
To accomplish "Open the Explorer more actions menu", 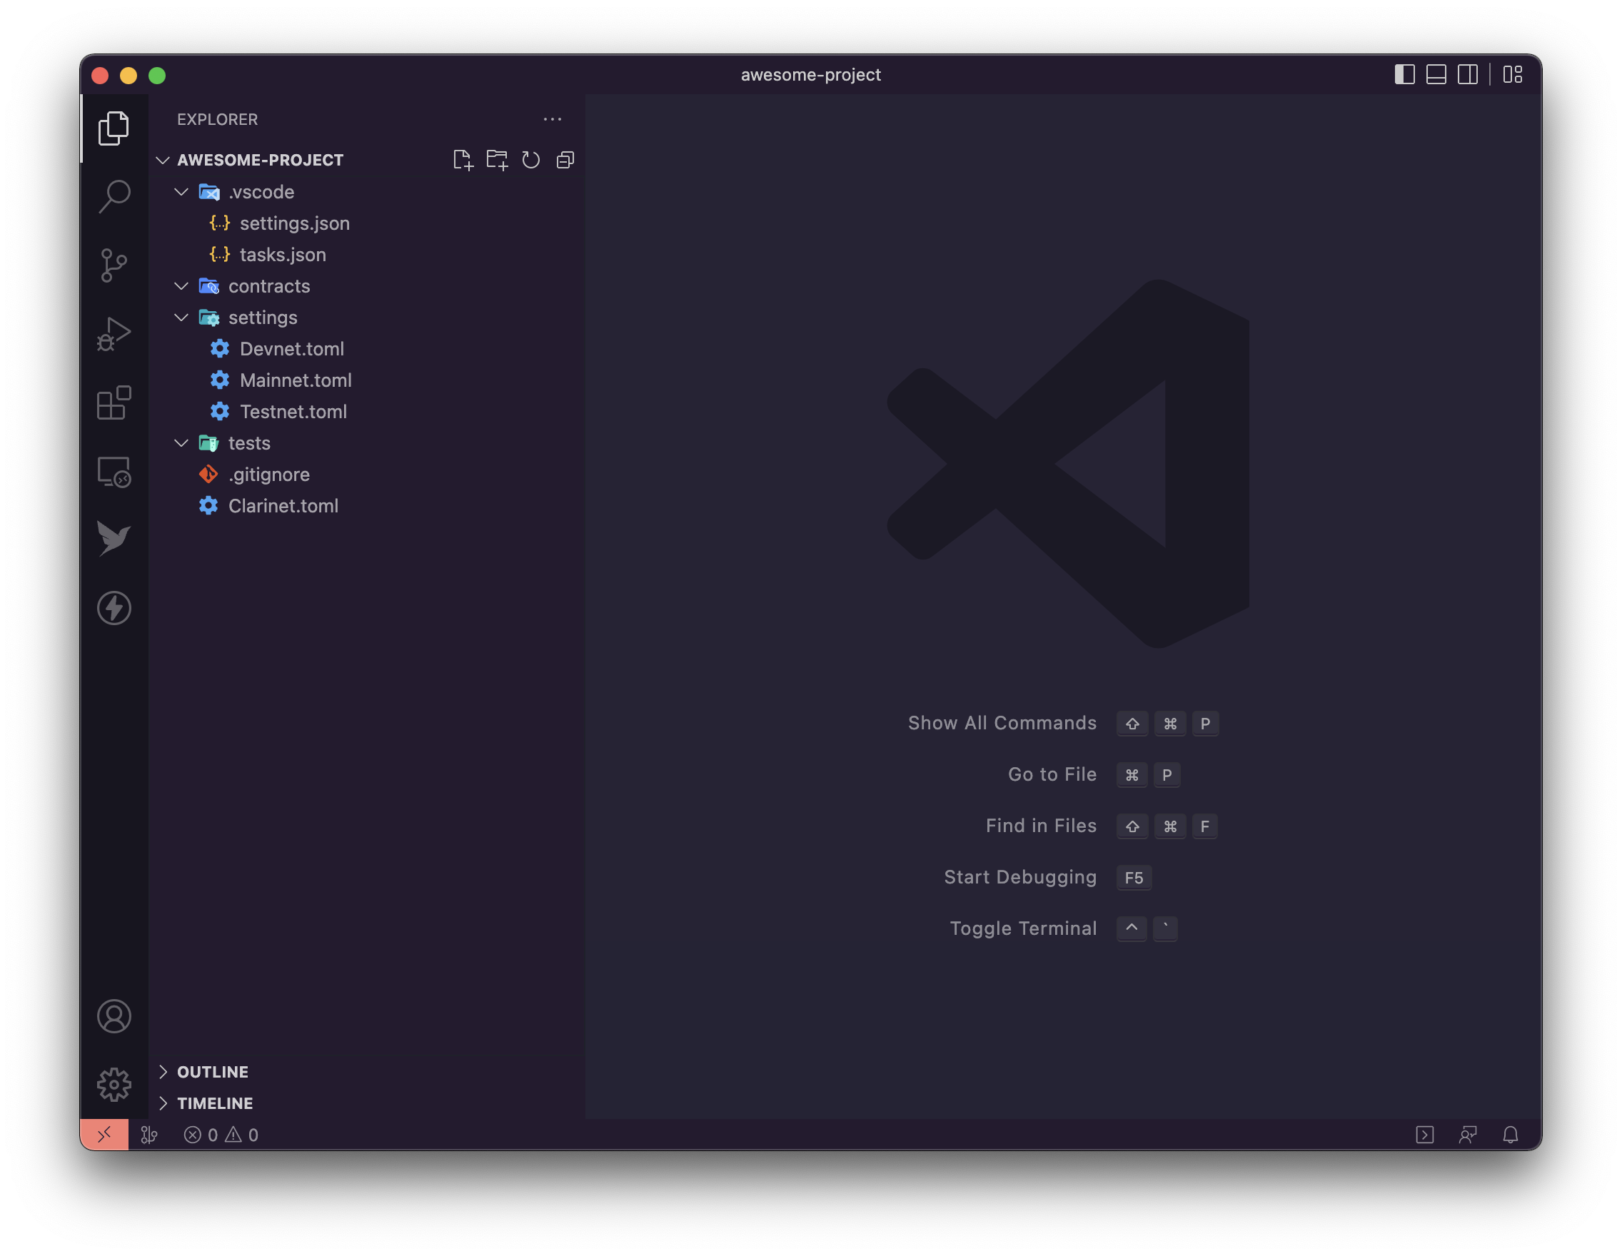I will pos(553,119).
